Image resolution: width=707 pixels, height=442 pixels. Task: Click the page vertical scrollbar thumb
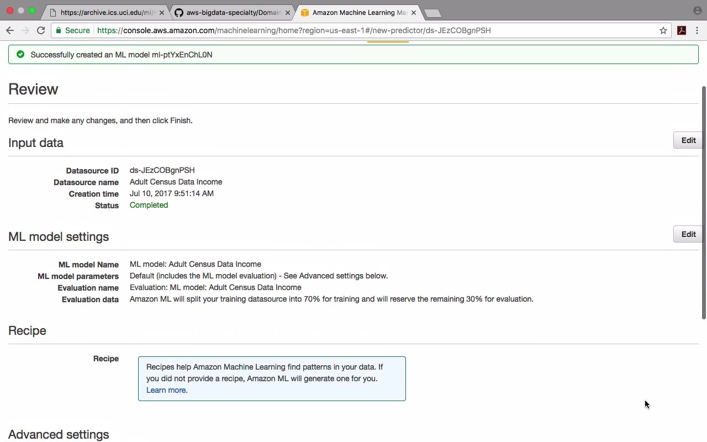(704, 202)
